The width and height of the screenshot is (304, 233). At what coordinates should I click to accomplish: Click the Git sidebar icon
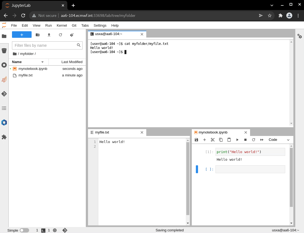pyautogui.click(x=4, y=94)
